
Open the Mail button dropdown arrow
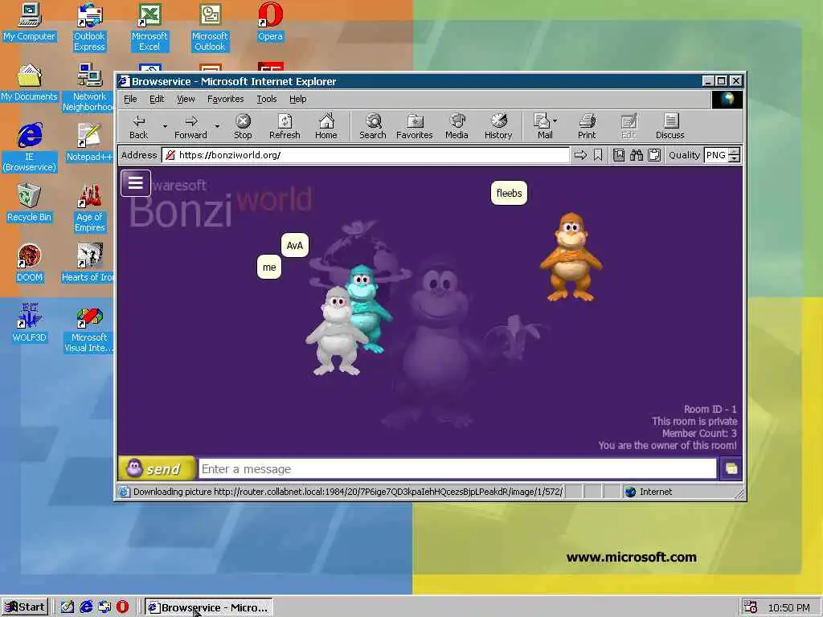pos(555,121)
